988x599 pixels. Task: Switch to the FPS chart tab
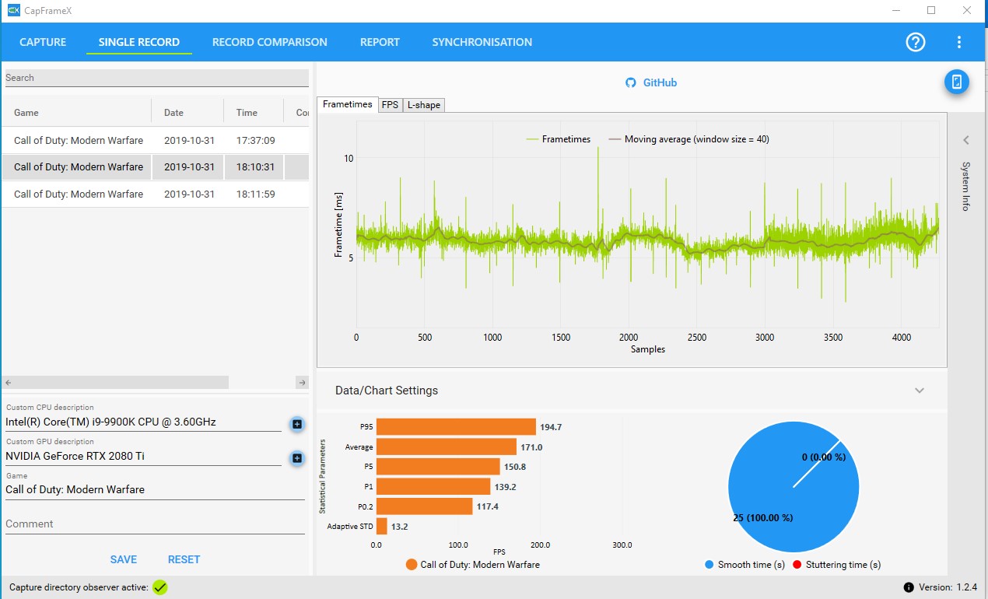coord(390,105)
